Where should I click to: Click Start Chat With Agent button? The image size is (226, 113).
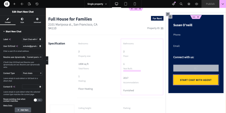pos(196,80)
